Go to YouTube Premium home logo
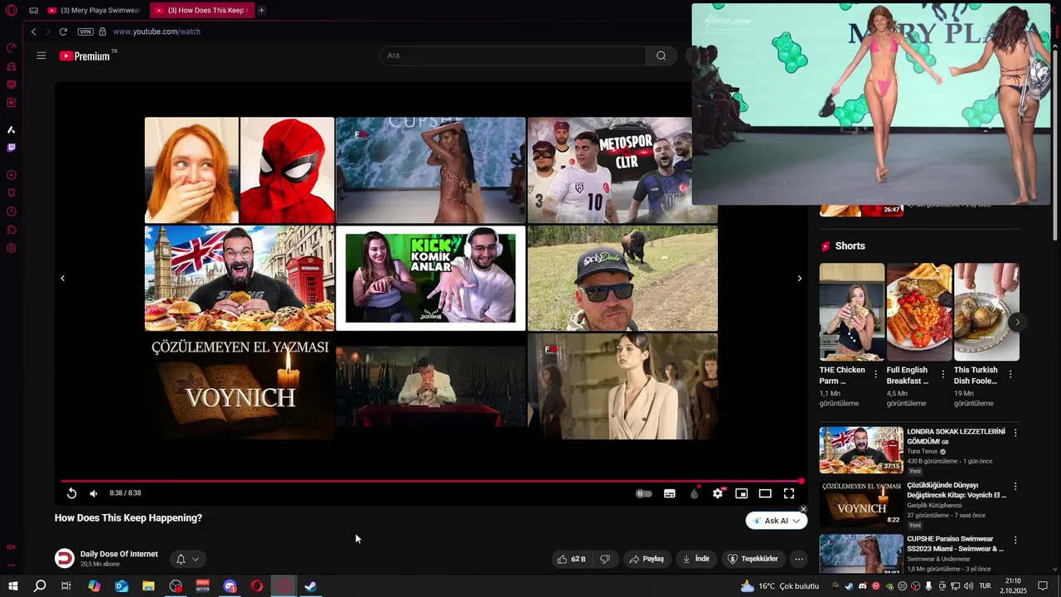Viewport: 1061px width, 597px height. (x=86, y=56)
